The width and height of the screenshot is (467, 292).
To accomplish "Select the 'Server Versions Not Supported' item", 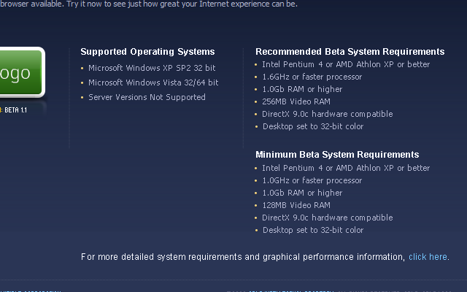I will pyautogui.click(x=147, y=97).
